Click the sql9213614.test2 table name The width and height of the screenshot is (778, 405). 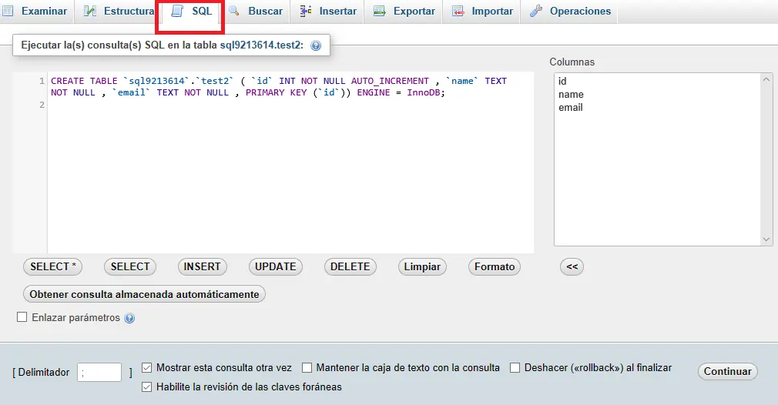coord(260,45)
